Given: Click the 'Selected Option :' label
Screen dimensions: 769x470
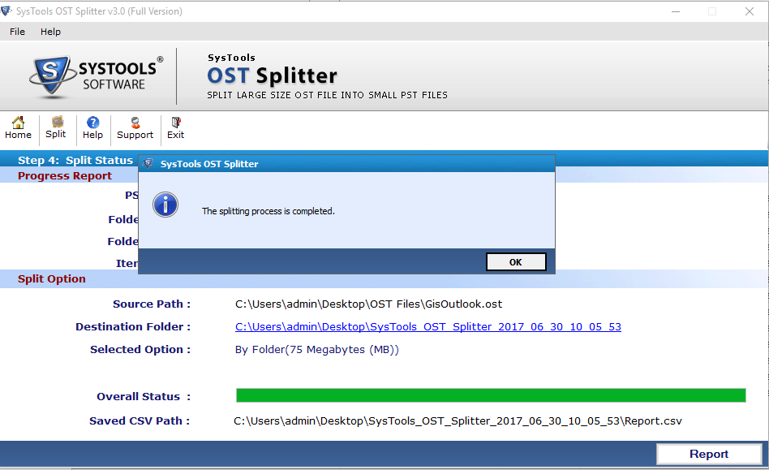Looking at the screenshot, I should pos(140,349).
